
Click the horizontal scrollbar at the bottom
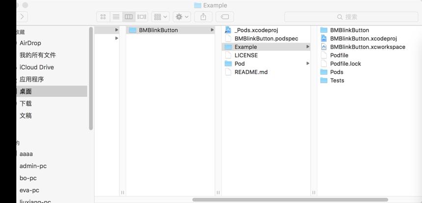(x=290, y=200)
